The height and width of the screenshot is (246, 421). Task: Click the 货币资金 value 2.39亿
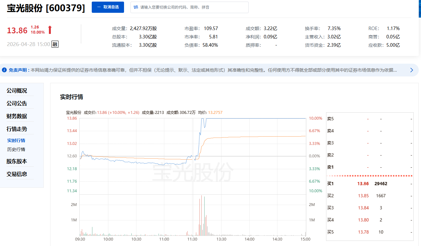[334, 45]
